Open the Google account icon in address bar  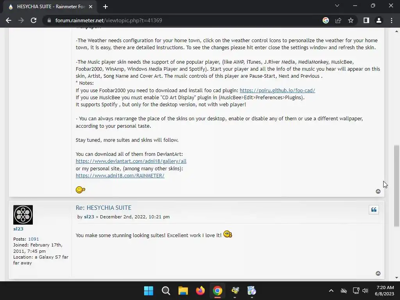coord(326,20)
